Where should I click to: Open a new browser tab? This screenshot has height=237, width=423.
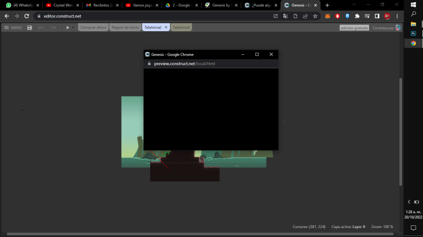point(327,5)
